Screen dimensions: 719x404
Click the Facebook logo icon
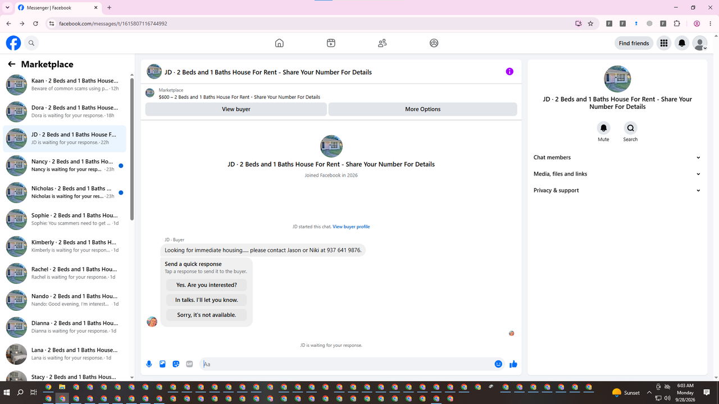tap(13, 43)
